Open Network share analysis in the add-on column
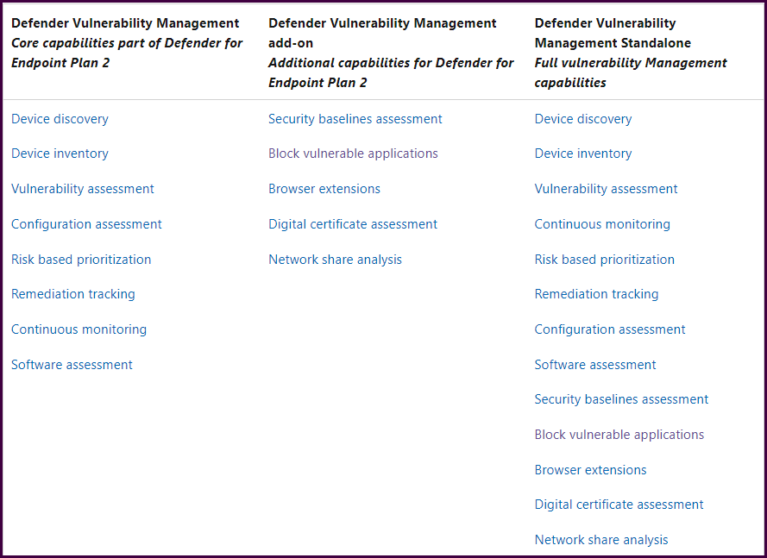Image resolution: width=767 pixels, height=558 pixels. (335, 259)
